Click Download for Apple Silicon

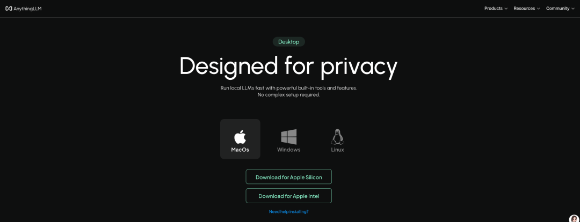(288, 176)
